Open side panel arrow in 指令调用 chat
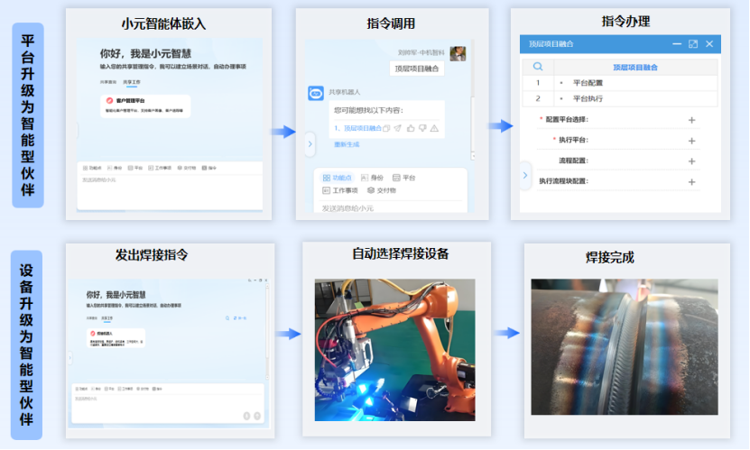 coord(310,142)
